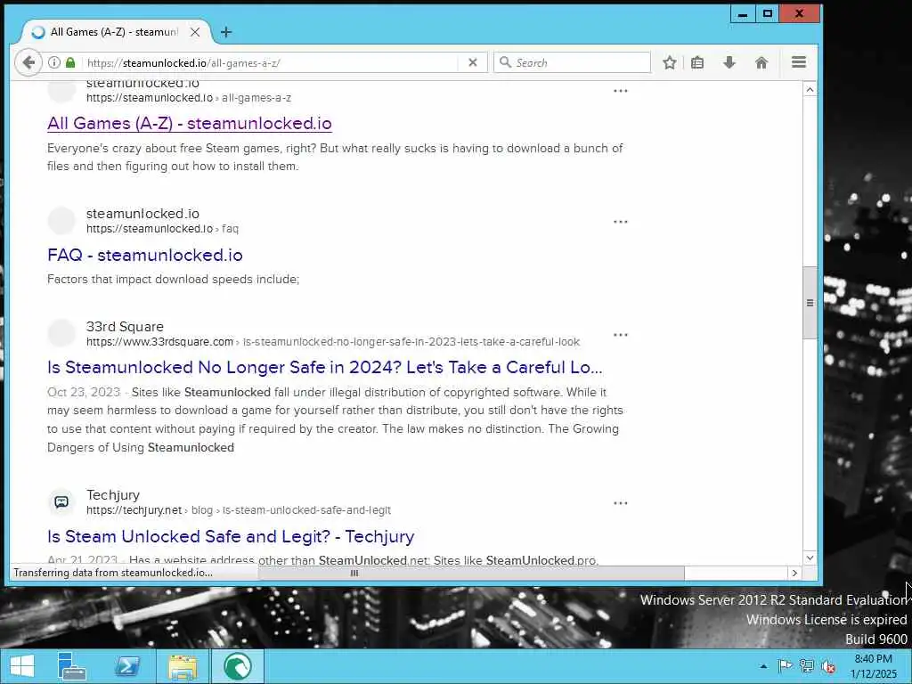This screenshot has width=912, height=684.
Task: Click the 33rdsquare.com breadcrumb URL
Action: point(333,341)
